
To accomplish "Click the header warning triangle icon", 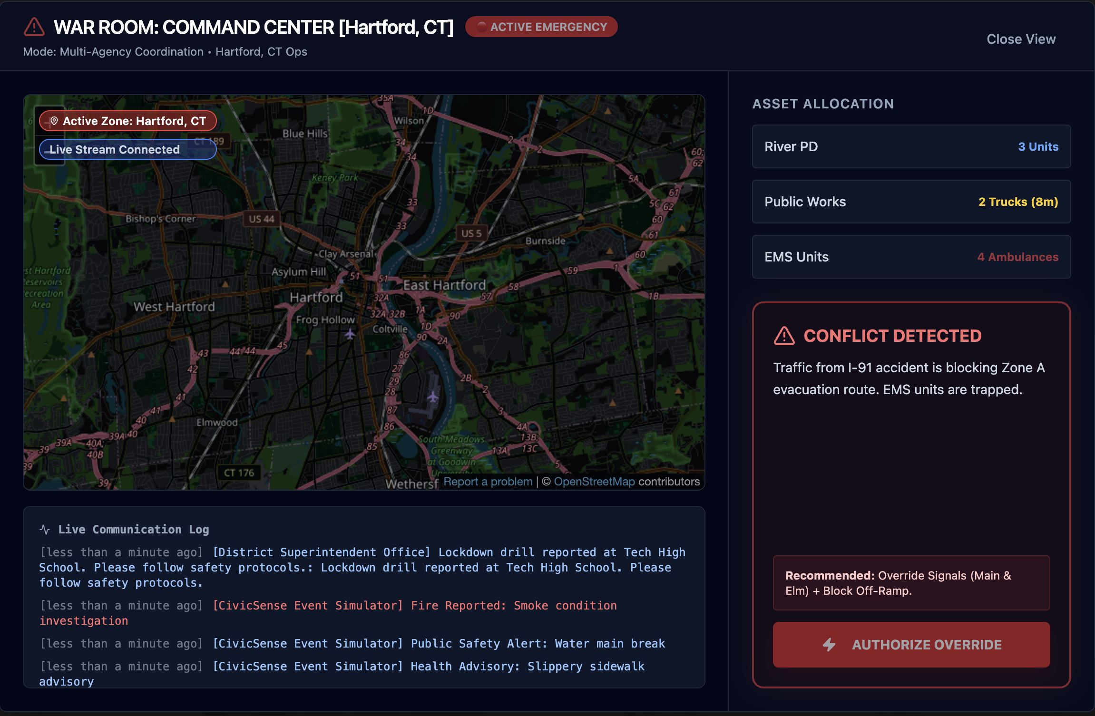I will tap(34, 27).
